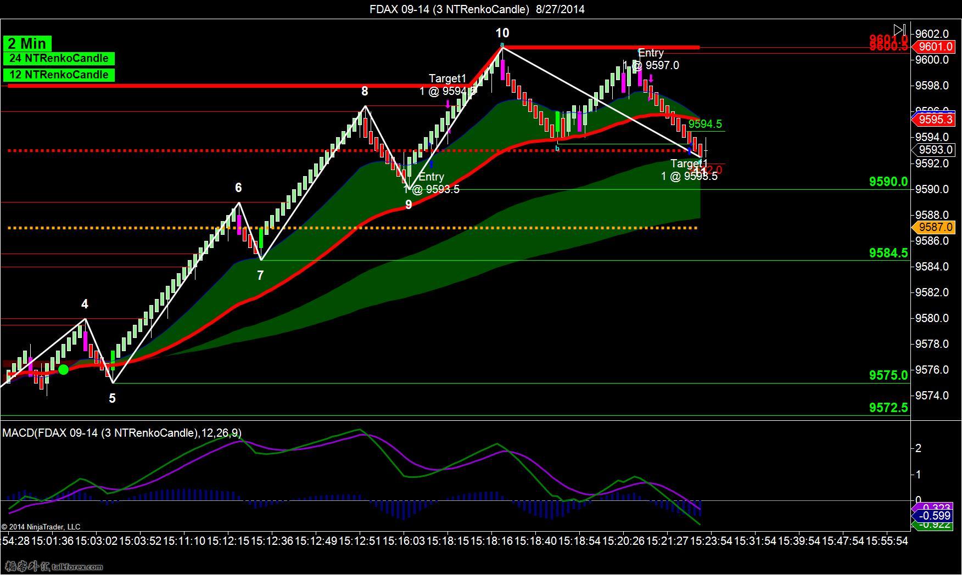Image resolution: width=962 pixels, height=575 pixels.
Task: Click the MACD axis value 2
Action: (x=918, y=448)
